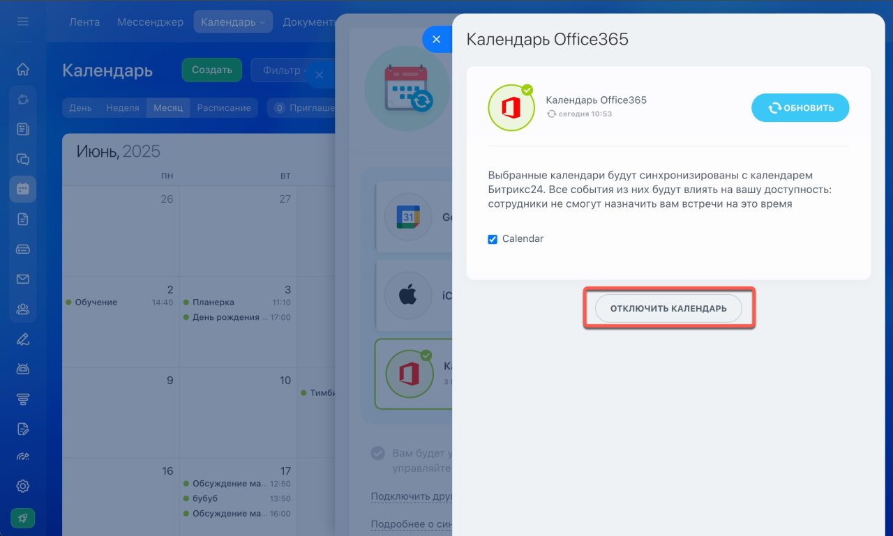Open the messenger chat bubbles icon
The image size is (893, 536).
click(x=22, y=159)
